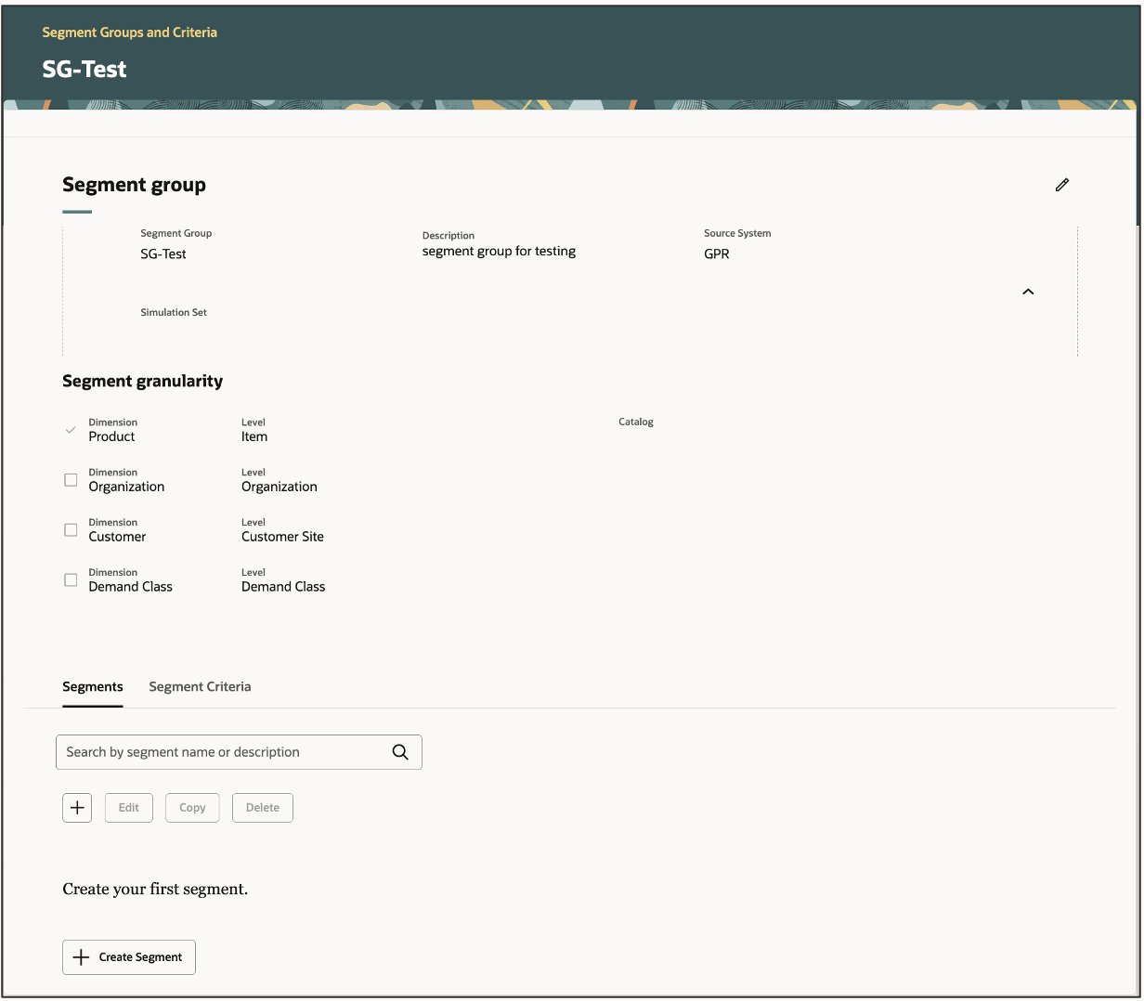Screen dimensions: 1144x1001
Task: Switch to the Segment Criteria tab
Action: tap(200, 686)
